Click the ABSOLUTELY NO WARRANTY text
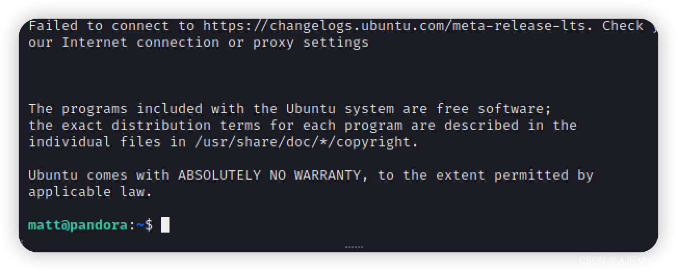 point(269,175)
